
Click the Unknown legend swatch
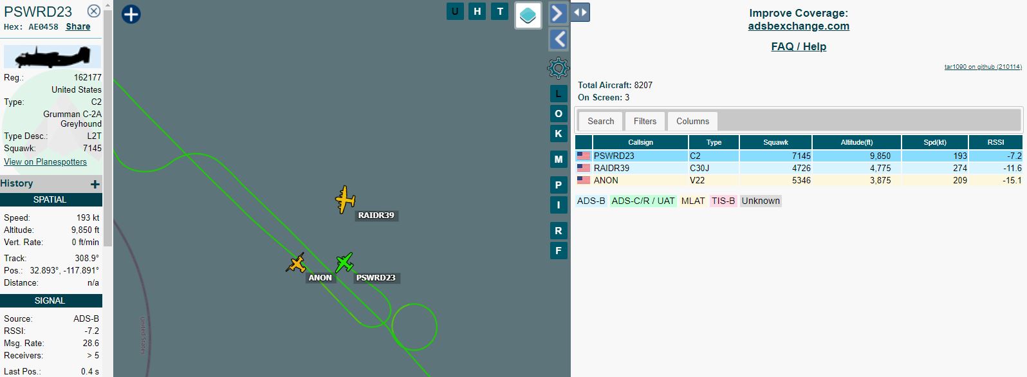pyautogui.click(x=761, y=201)
